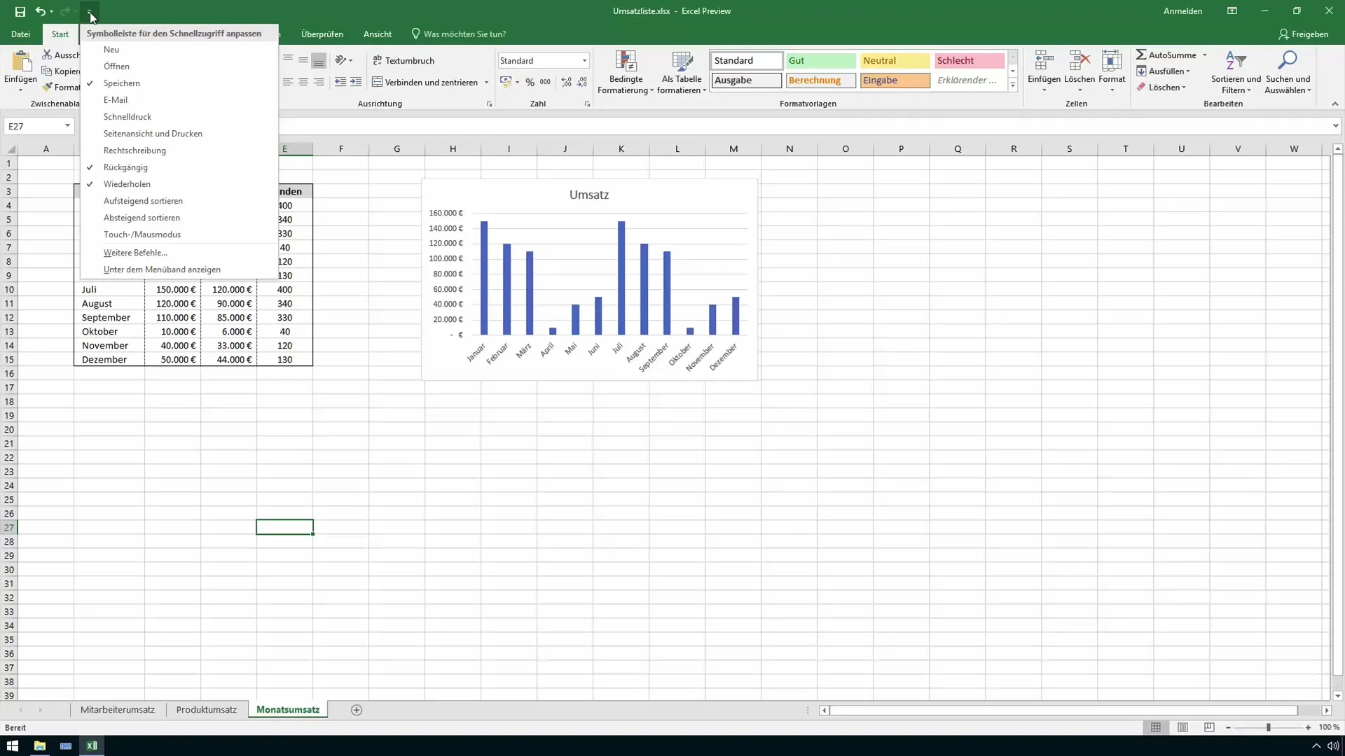The width and height of the screenshot is (1345, 756).
Task: Expand Verbinden und zentrieren dropdown arrow
Action: pos(486,82)
